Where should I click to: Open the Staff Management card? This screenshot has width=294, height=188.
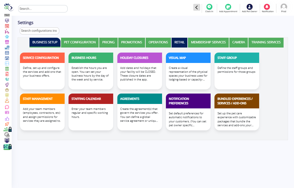[42, 112]
